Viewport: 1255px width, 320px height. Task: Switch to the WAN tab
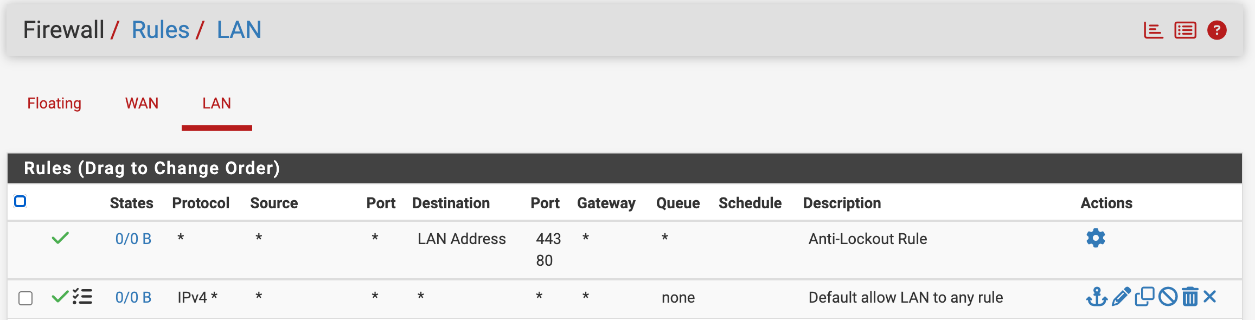pos(142,103)
